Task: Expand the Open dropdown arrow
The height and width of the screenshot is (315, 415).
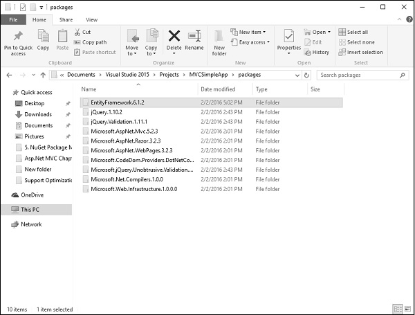Action: click(329, 32)
